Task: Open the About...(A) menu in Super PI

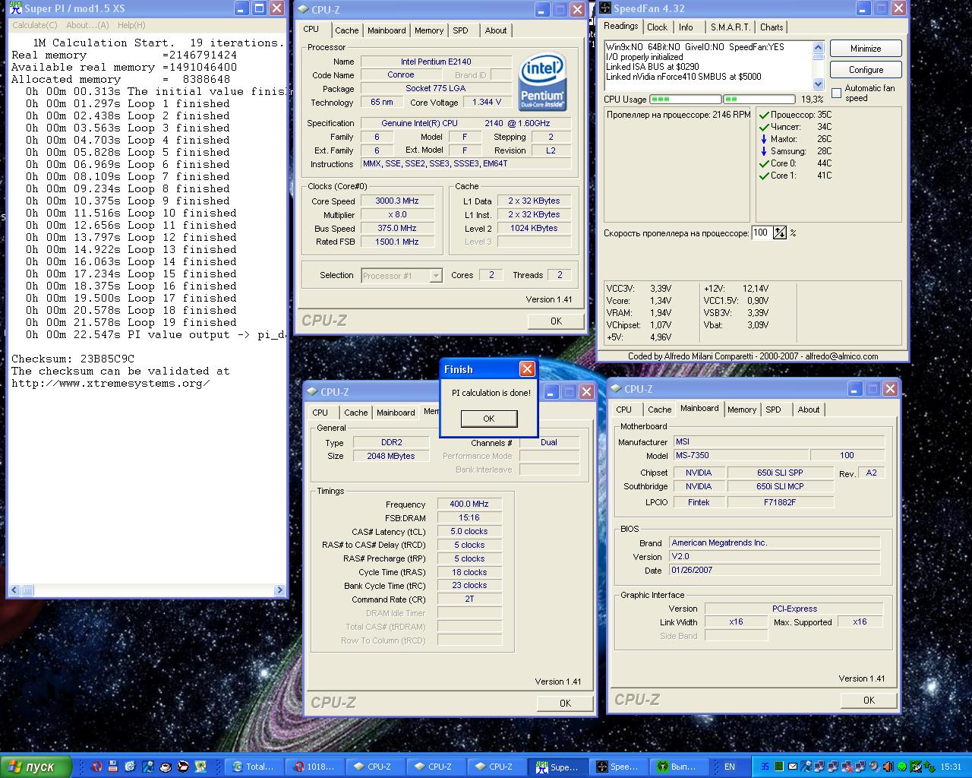Action: coord(87,25)
